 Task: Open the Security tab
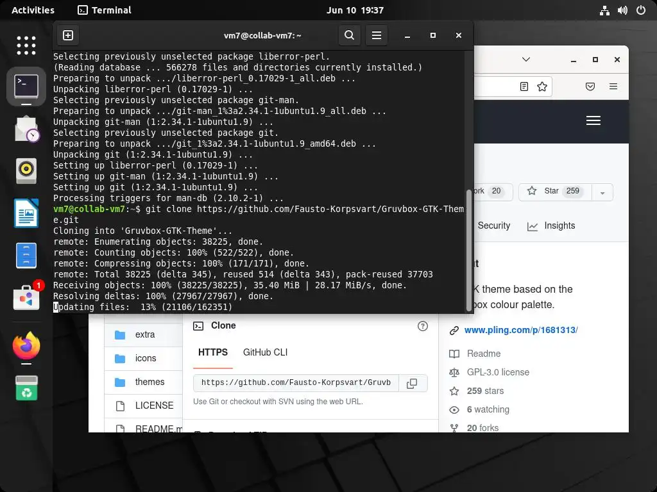click(493, 226)
